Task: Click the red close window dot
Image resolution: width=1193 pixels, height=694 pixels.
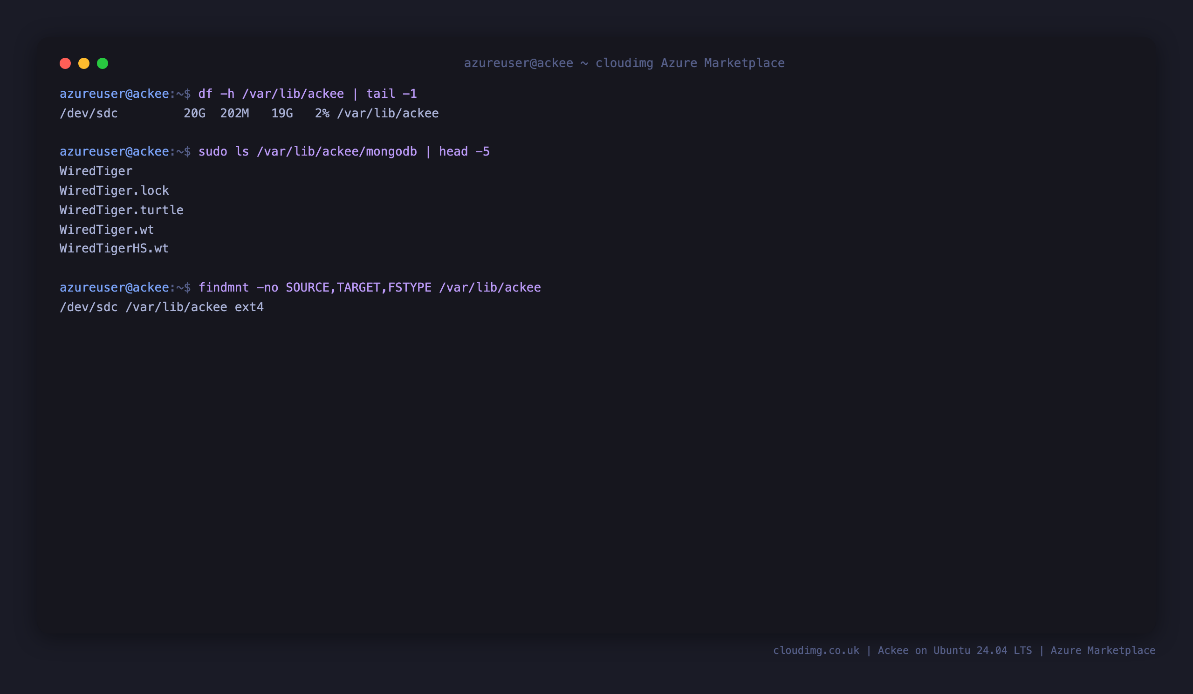Action: click(65, 63)
